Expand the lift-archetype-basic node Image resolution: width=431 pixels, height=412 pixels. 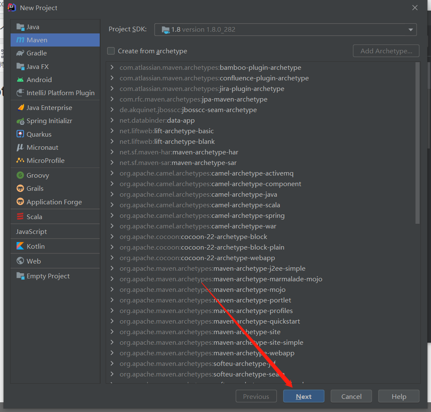[112, 131]
